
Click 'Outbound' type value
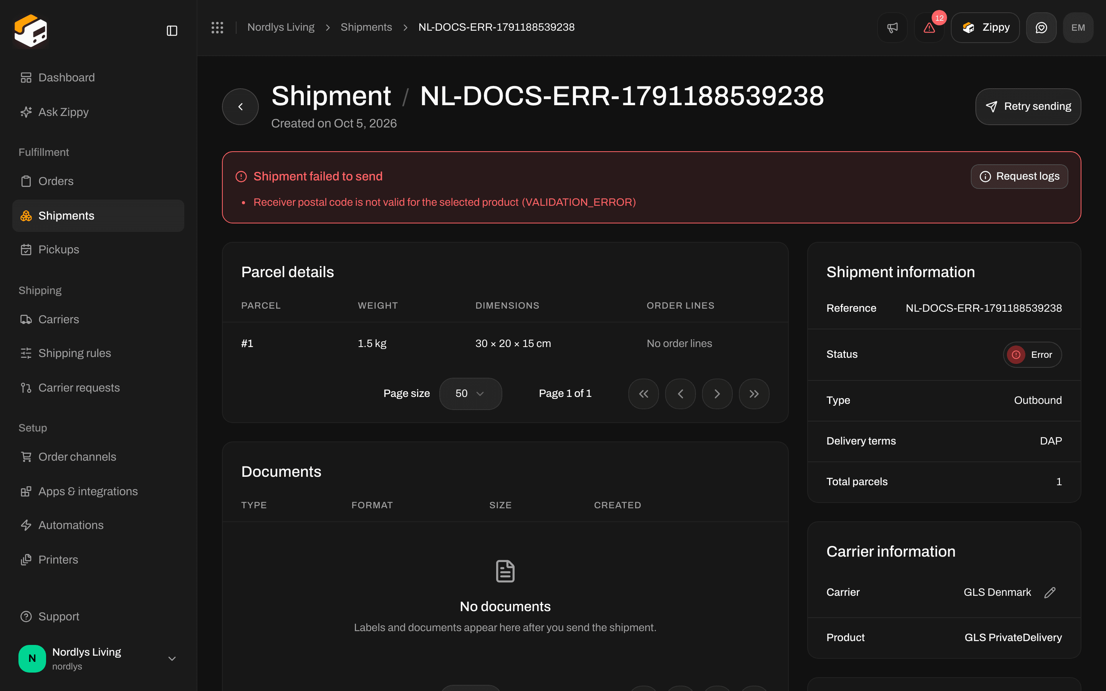[1037, 400]
